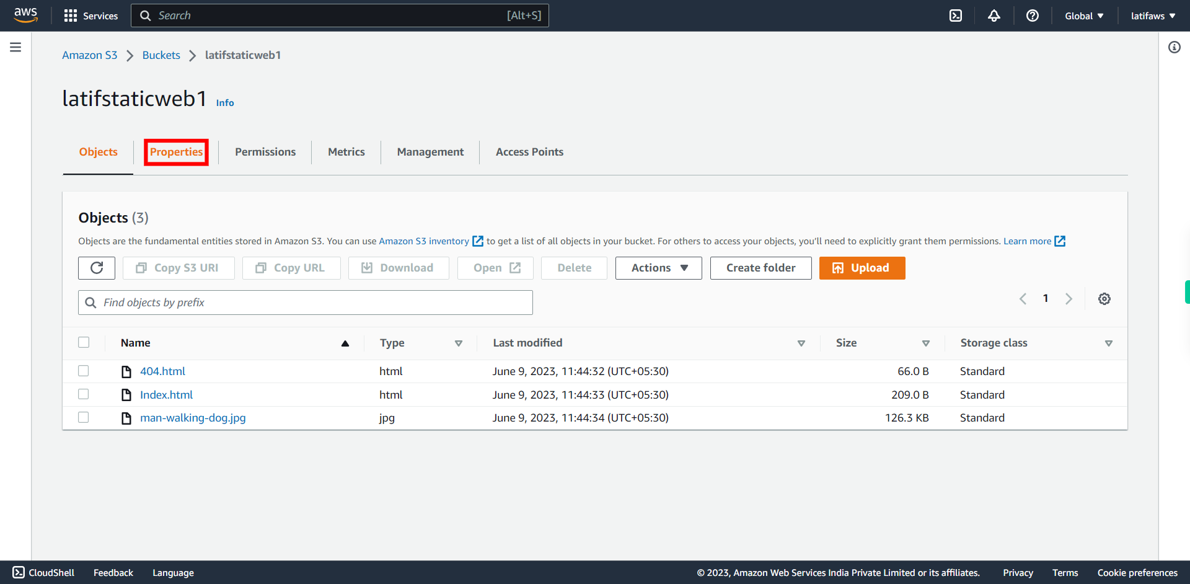Launch CloudShell from the top bar icon

click(956, 15)
